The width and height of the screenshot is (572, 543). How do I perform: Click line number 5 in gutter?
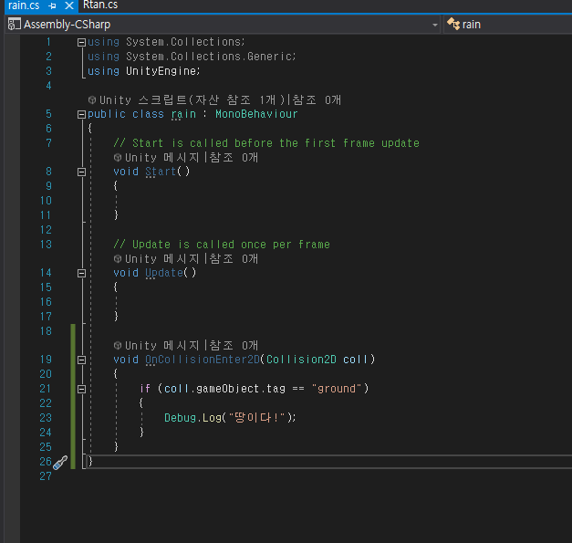tap(48, 114)
